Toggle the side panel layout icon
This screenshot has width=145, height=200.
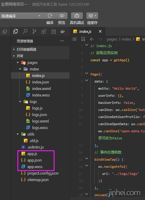(x=5, y=31)
